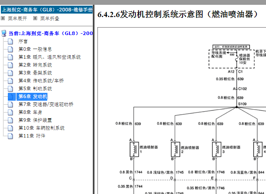Click the 0.8 浅绿色/黑色 1745 wire label
Screen dimensions: 266x194
coord(165,173)
